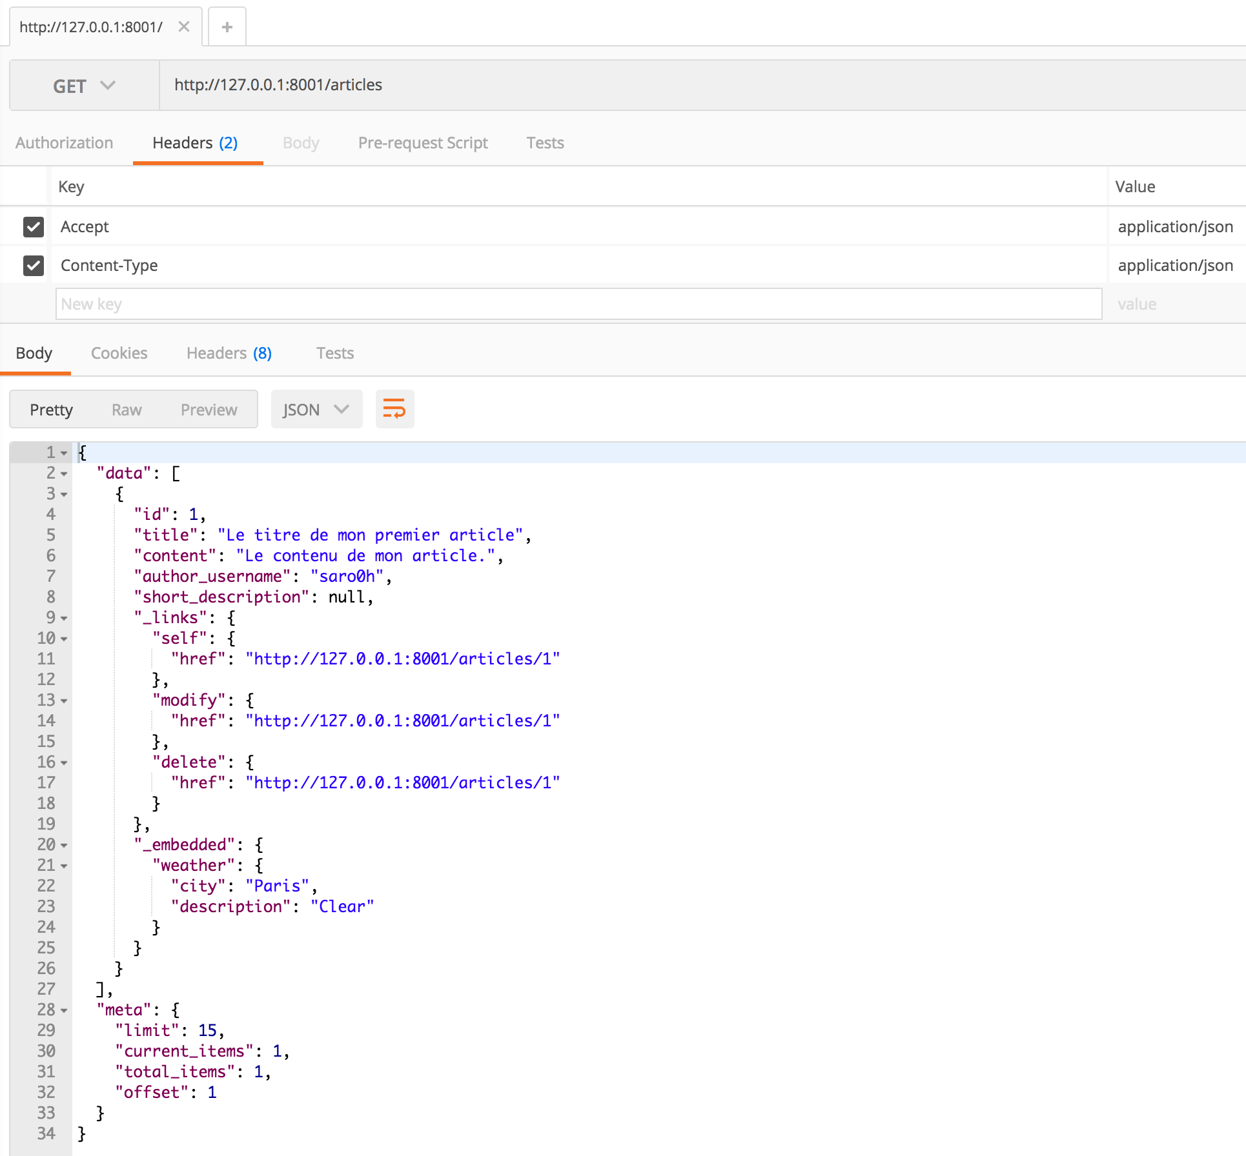The image size is (1246, 1156).
Task: Open the Pre-request Script tab
Action: (x=423, y=143)
